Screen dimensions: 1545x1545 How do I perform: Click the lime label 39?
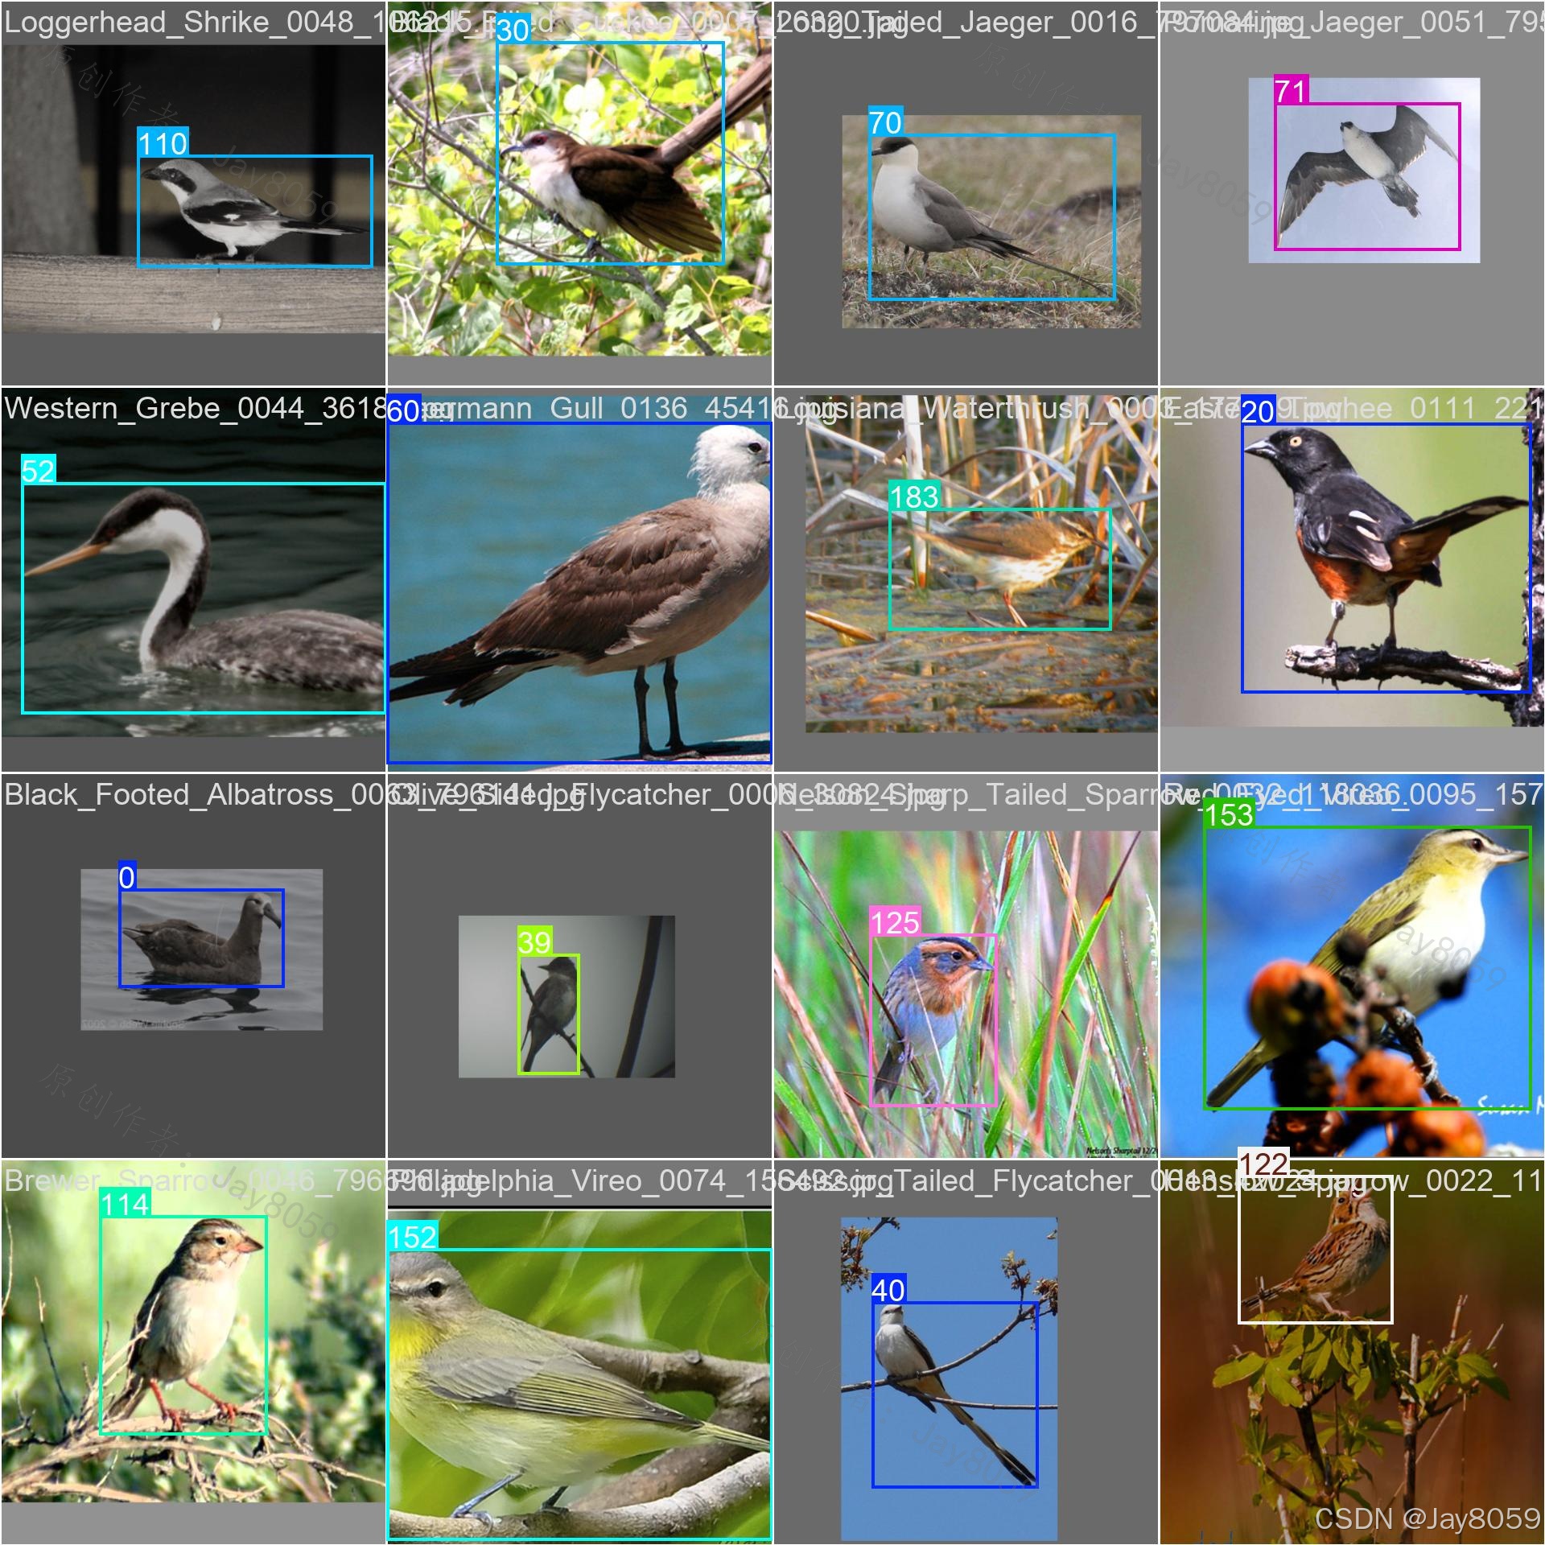pyautogui.click(x=534, y=942)
